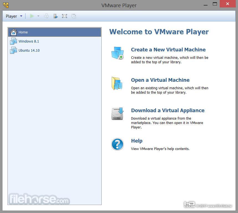Click the folder icon for opening a VM

[117, 83]
